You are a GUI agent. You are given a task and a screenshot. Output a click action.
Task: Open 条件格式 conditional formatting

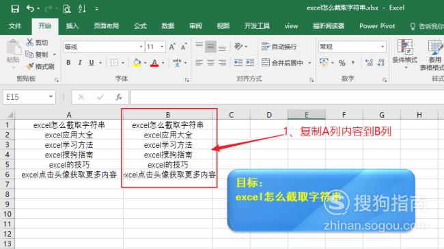(404, 54)
